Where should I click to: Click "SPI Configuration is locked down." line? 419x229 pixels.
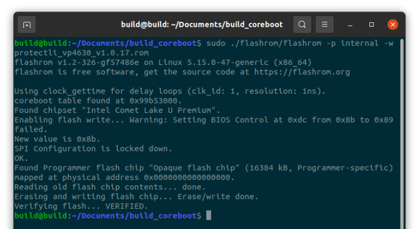point(92,148)
